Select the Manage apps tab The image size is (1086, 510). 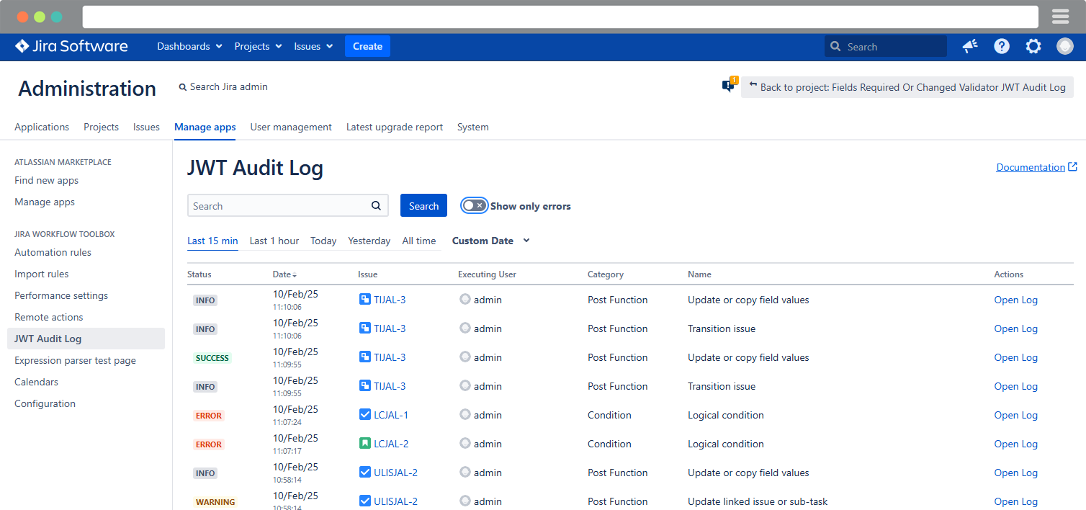[205, 127]
